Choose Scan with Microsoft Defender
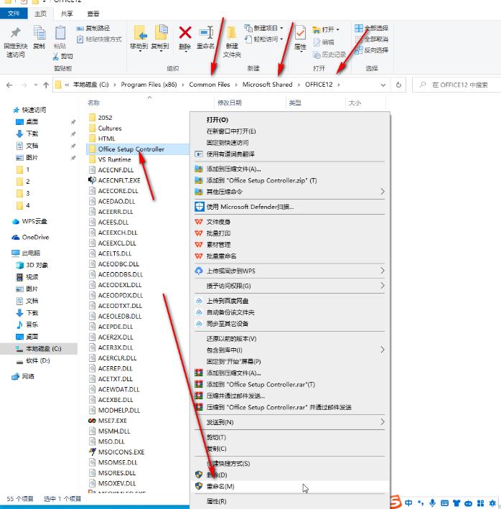501x509 pixels. 290,207
